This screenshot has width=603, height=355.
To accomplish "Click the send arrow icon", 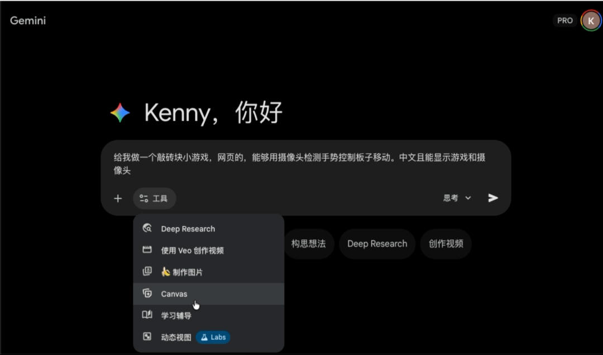I will [x=493, y=198].
